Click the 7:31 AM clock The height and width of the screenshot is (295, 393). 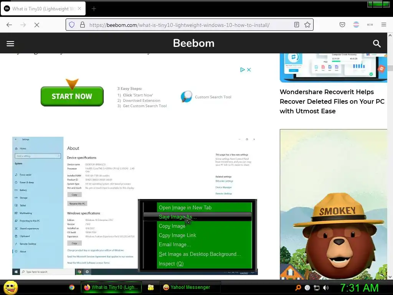pos(359,288)
